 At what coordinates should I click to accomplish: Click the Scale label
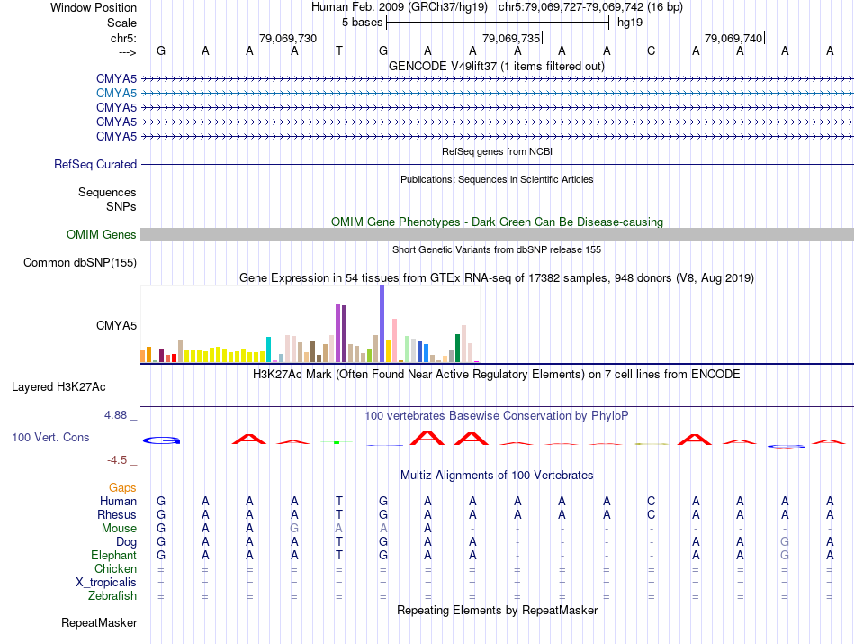coord(121,23)
